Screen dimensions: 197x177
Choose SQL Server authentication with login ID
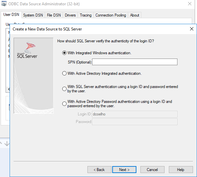pos(64,89)
